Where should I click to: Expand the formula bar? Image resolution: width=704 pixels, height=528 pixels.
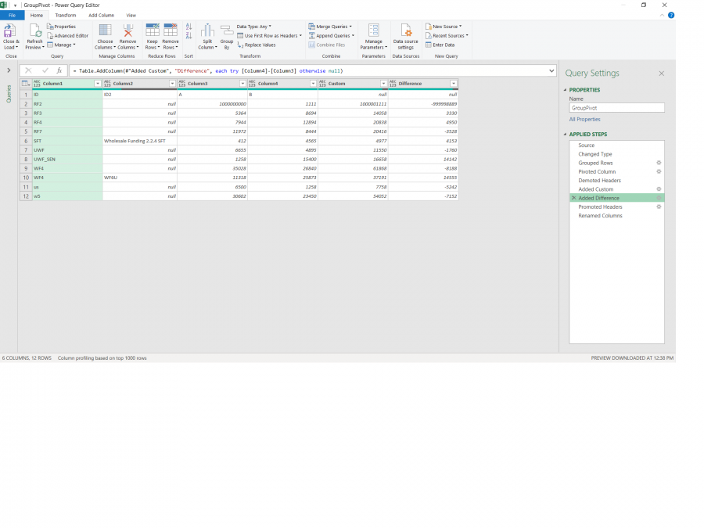tap(551, 70)
